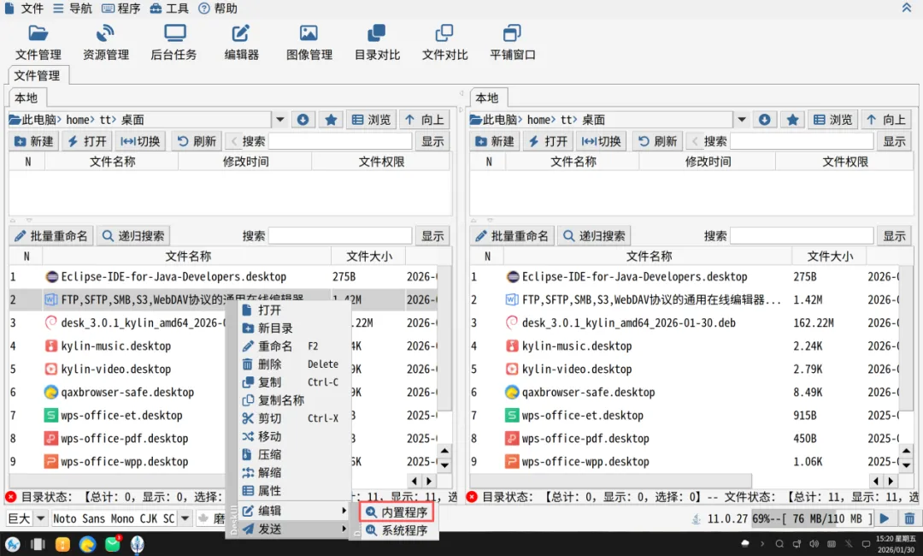This screenshot has width=923, height=556.
Task: Select kylin-music.desktop in right pane
Action: pyautogui.click(x=576, y=346)
